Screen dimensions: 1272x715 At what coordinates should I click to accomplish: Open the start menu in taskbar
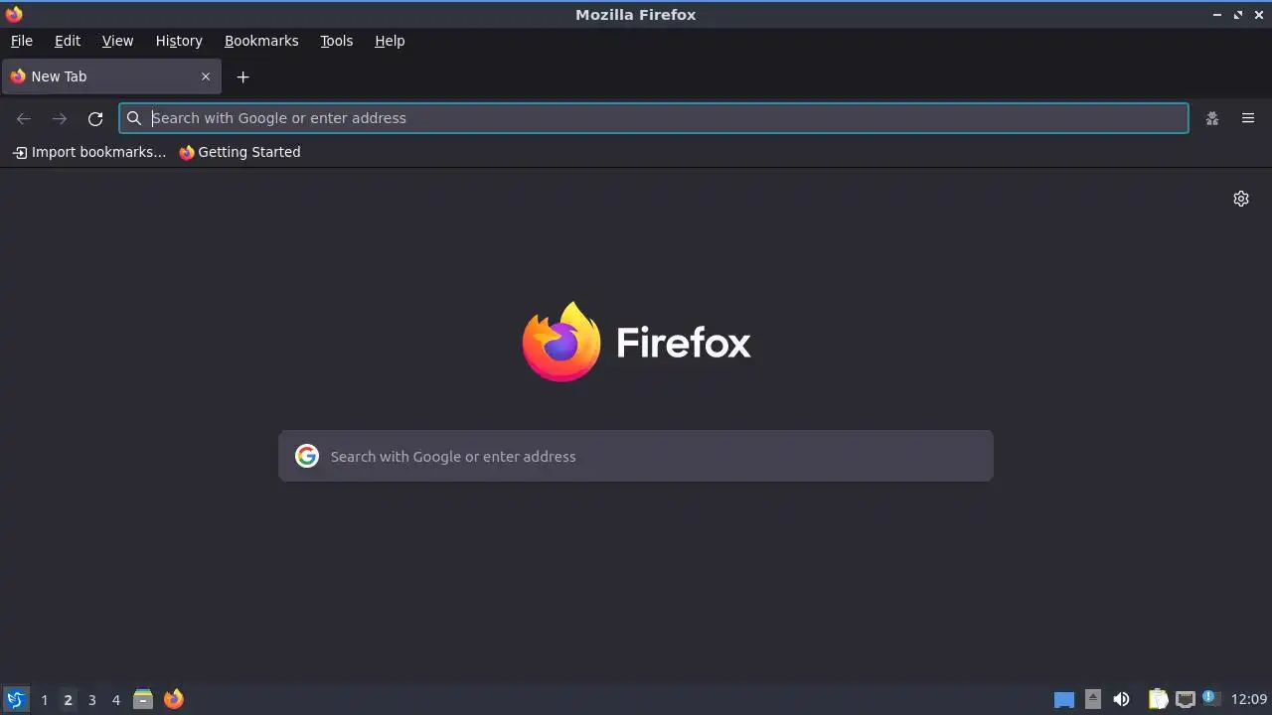15,699
